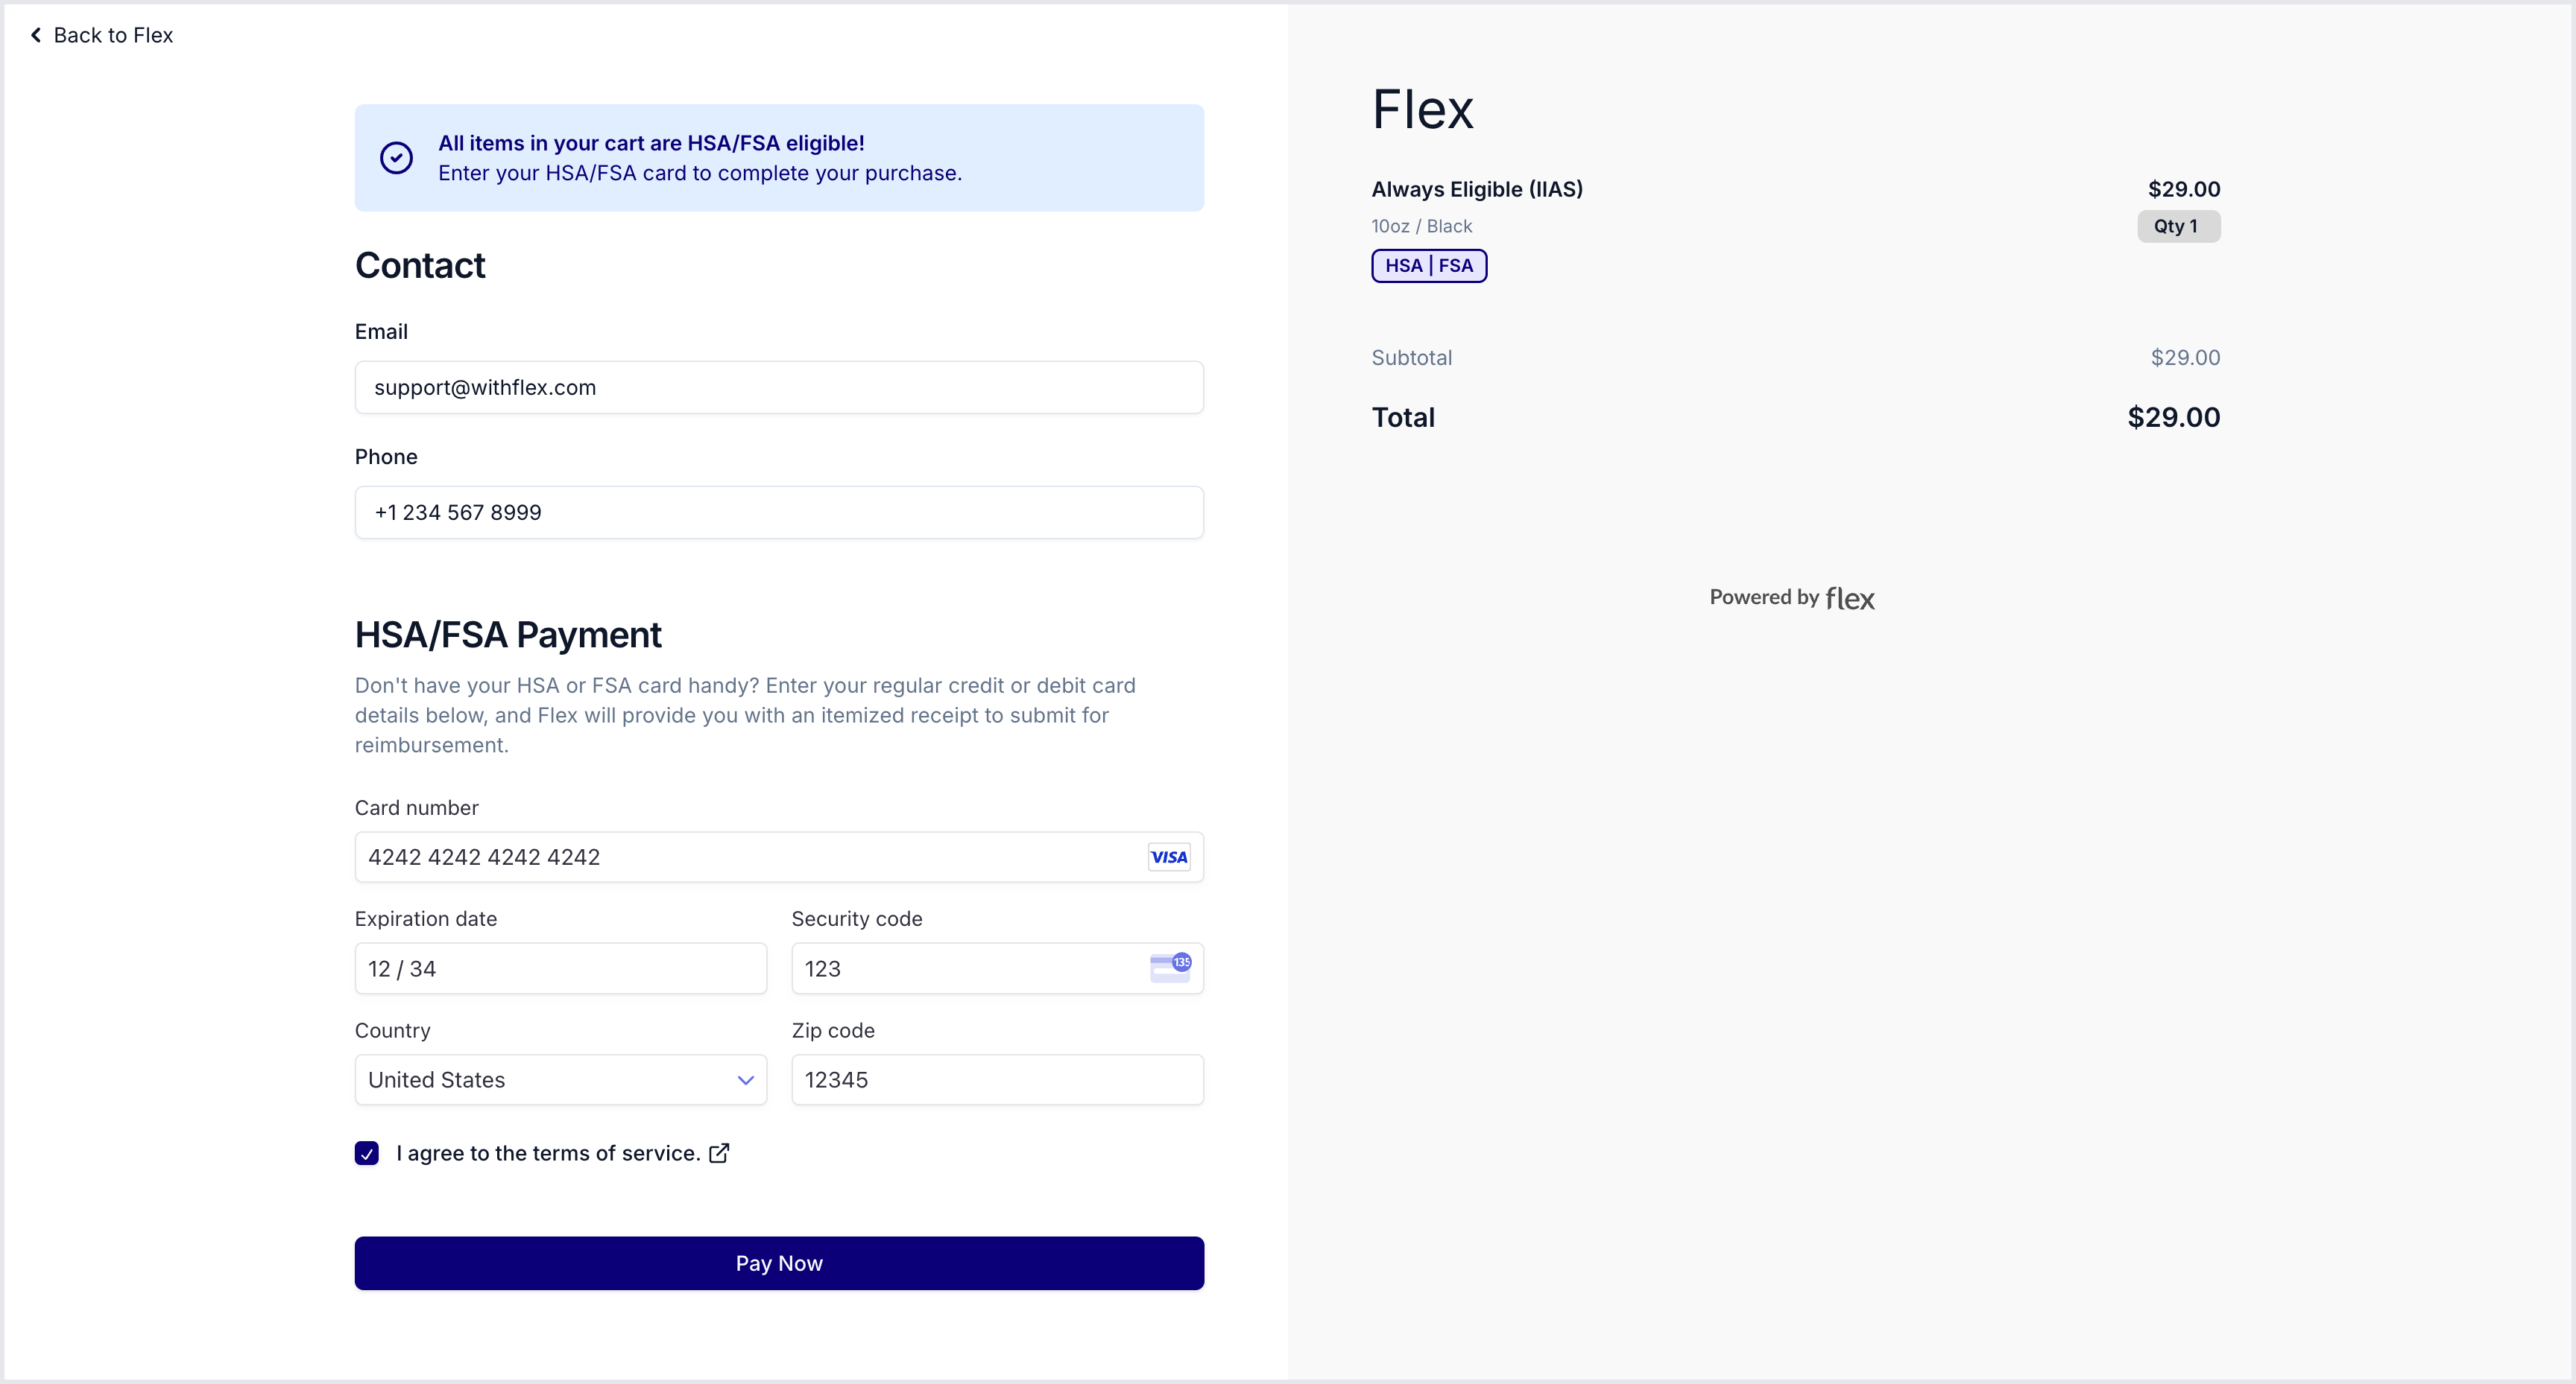Click the Expiration date field
Viewport: 2576px width, 1384px height.
[561, 968]
